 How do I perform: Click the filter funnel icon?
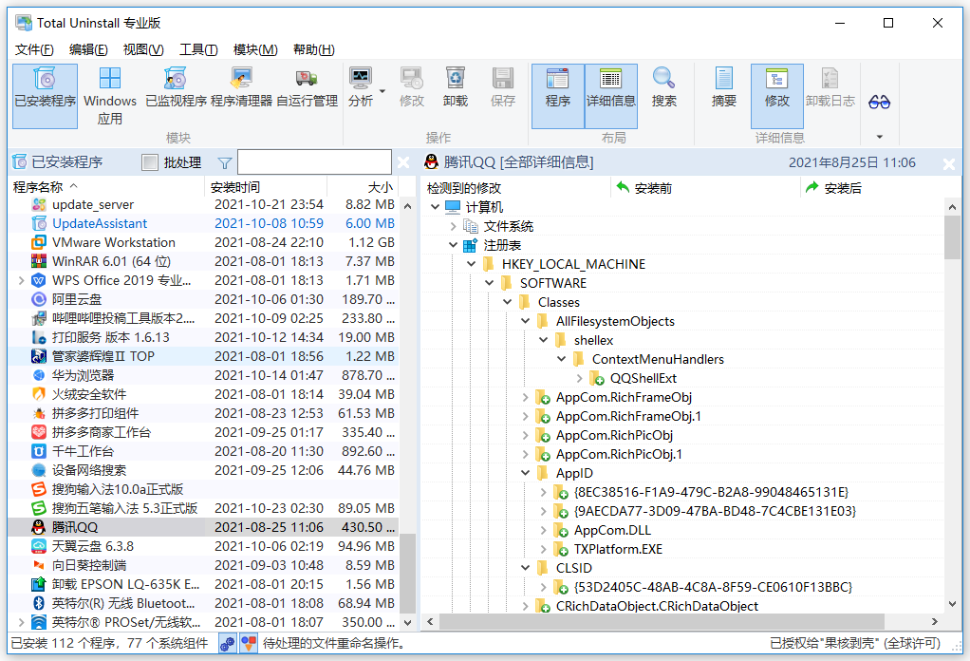pos(225,162)
